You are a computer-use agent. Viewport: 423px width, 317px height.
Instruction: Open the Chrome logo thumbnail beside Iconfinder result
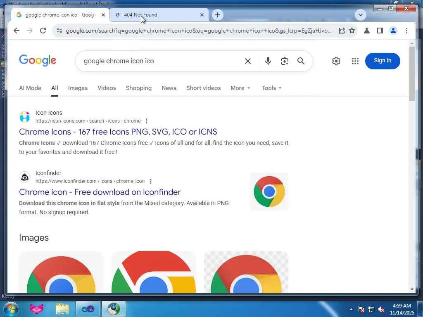[269, 192]
